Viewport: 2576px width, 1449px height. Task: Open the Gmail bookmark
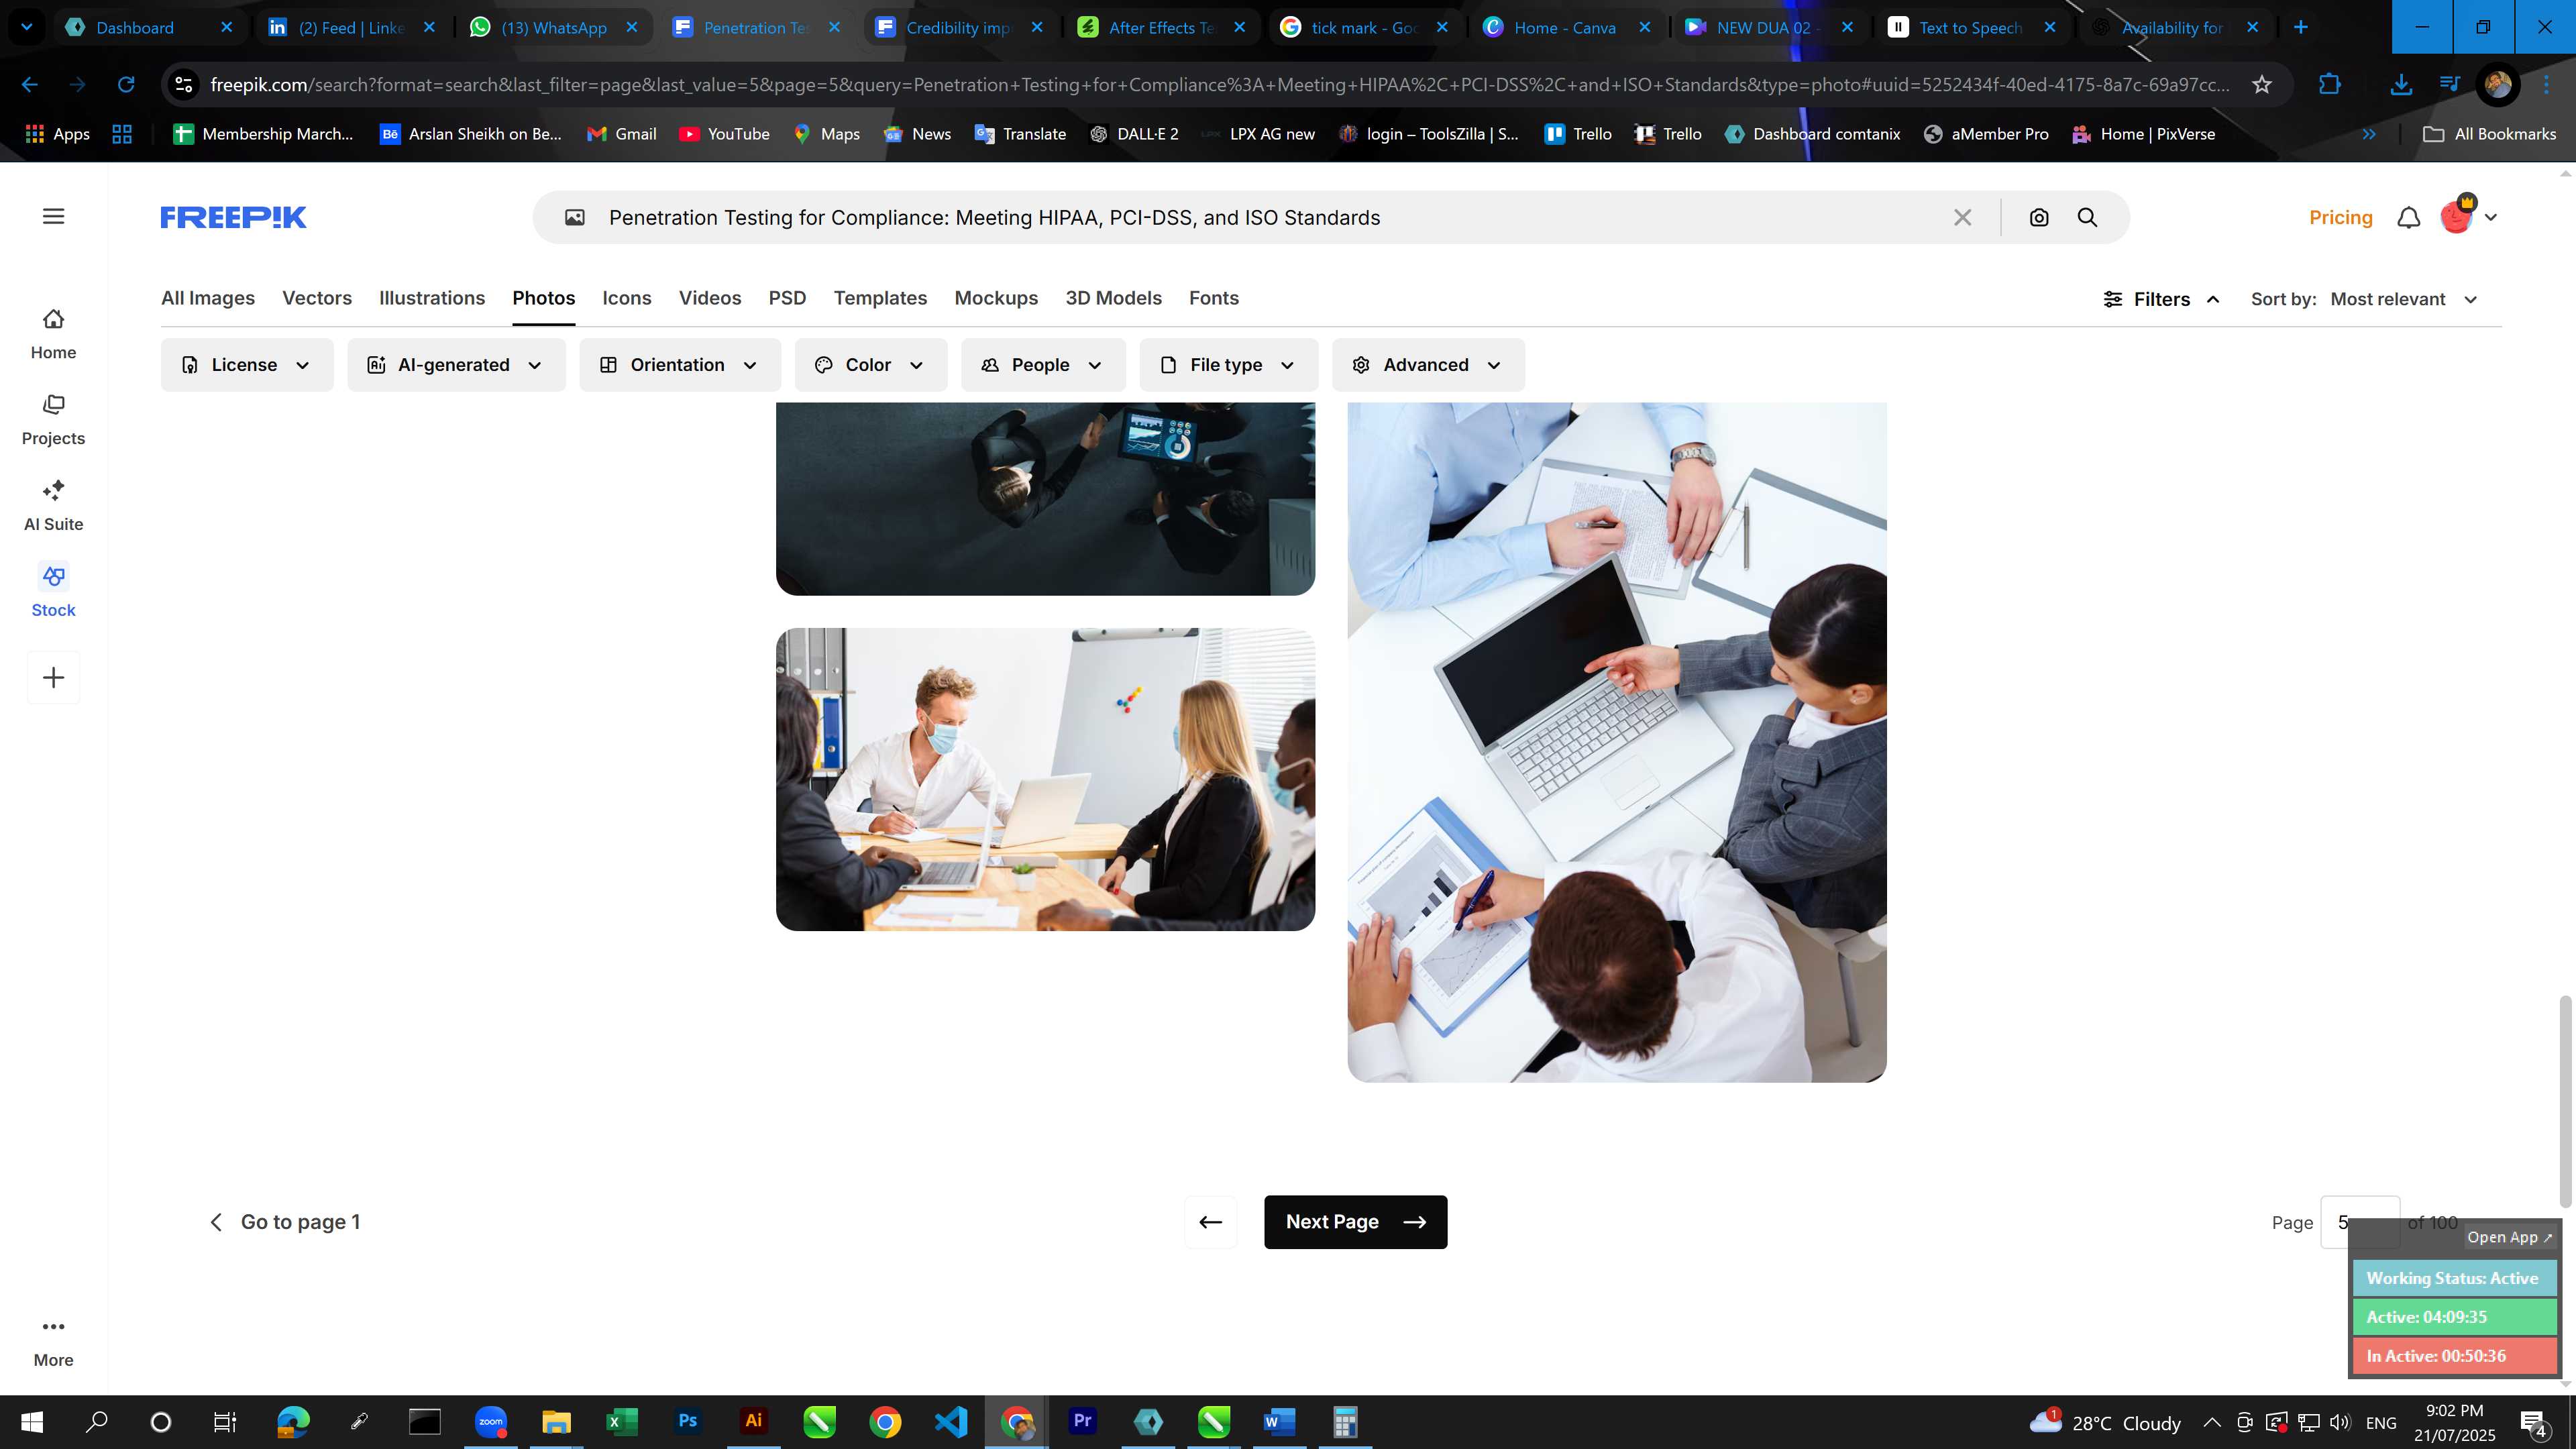click(622, 134)
